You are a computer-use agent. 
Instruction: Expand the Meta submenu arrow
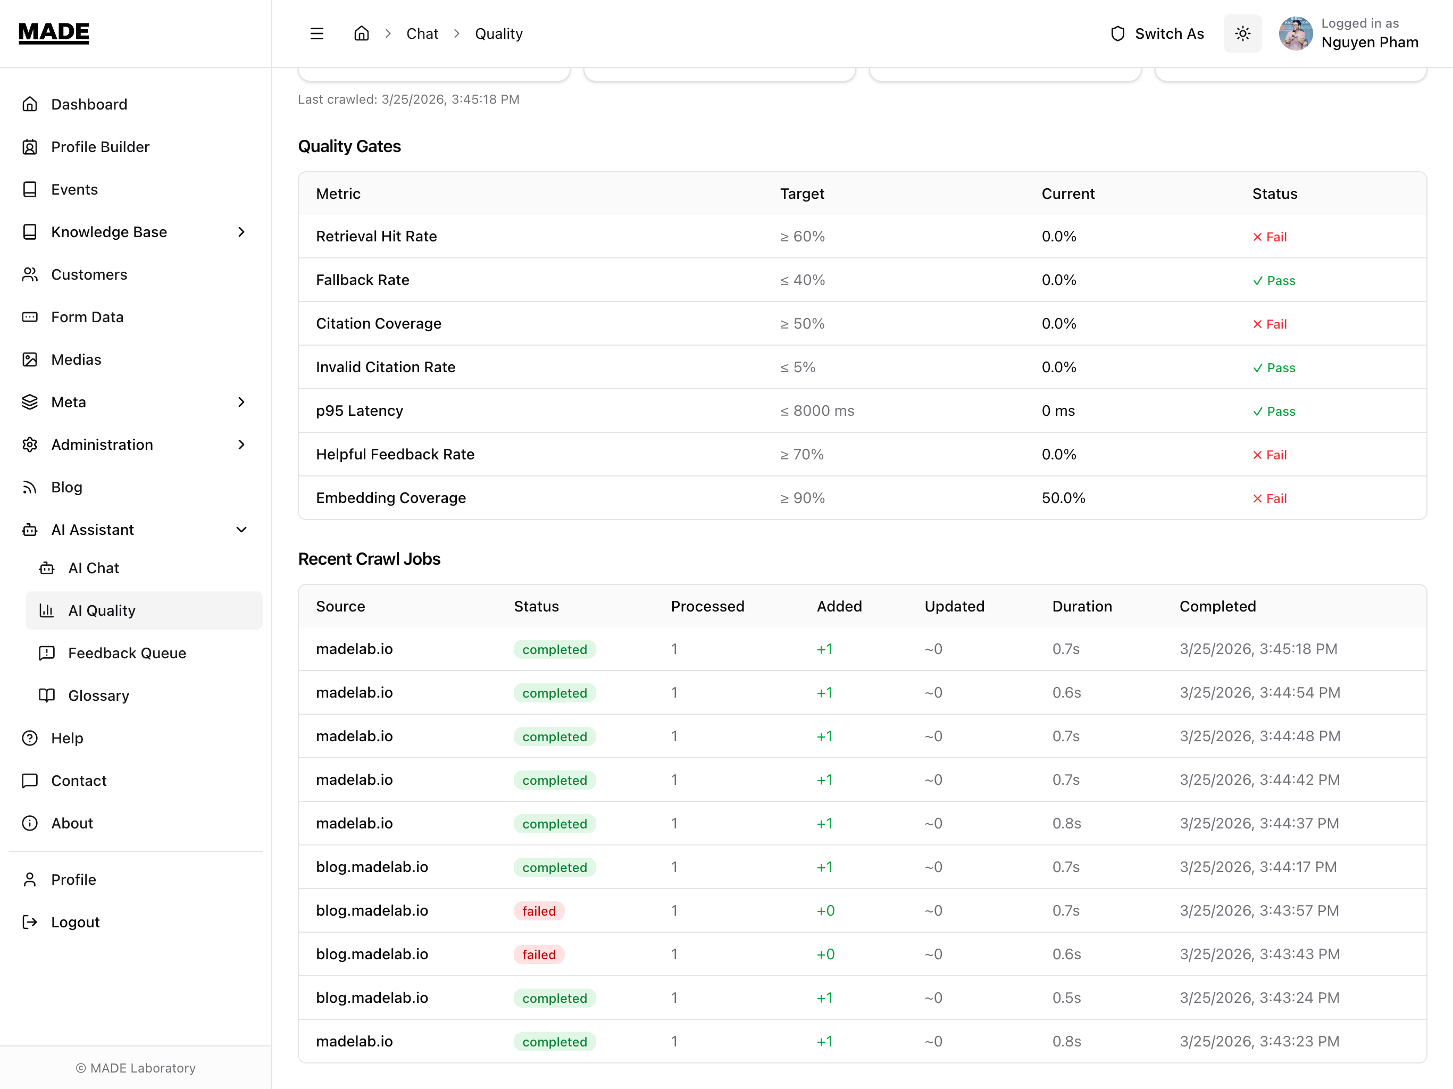tap(241, 402)
